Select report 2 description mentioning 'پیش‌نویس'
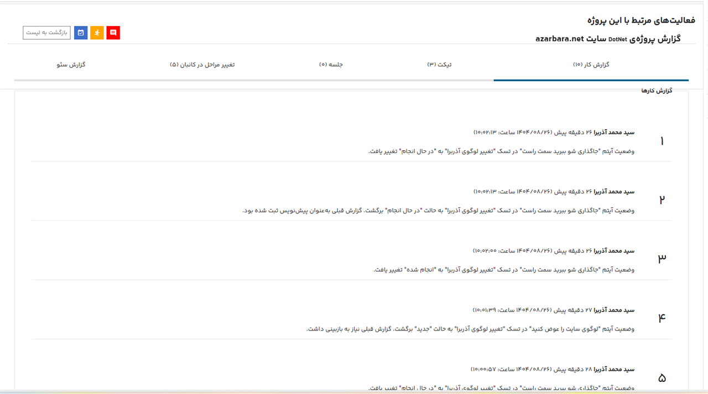Viewport: 708px width, 394px height. click(438, 211)
